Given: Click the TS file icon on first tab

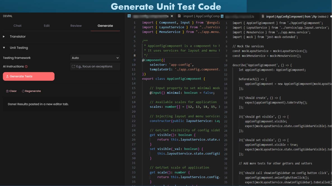Looking at the screenshot, I should pos(129,16).
